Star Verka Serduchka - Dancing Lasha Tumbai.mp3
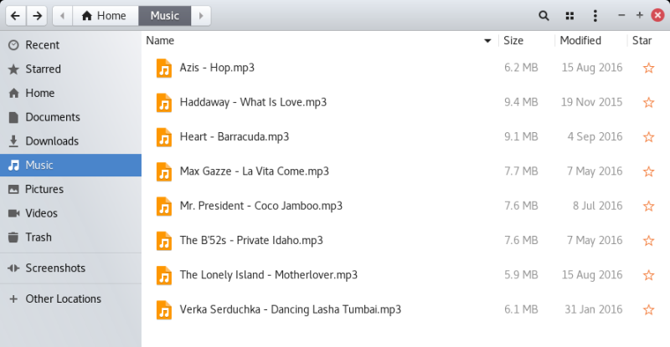 [648, 310]
